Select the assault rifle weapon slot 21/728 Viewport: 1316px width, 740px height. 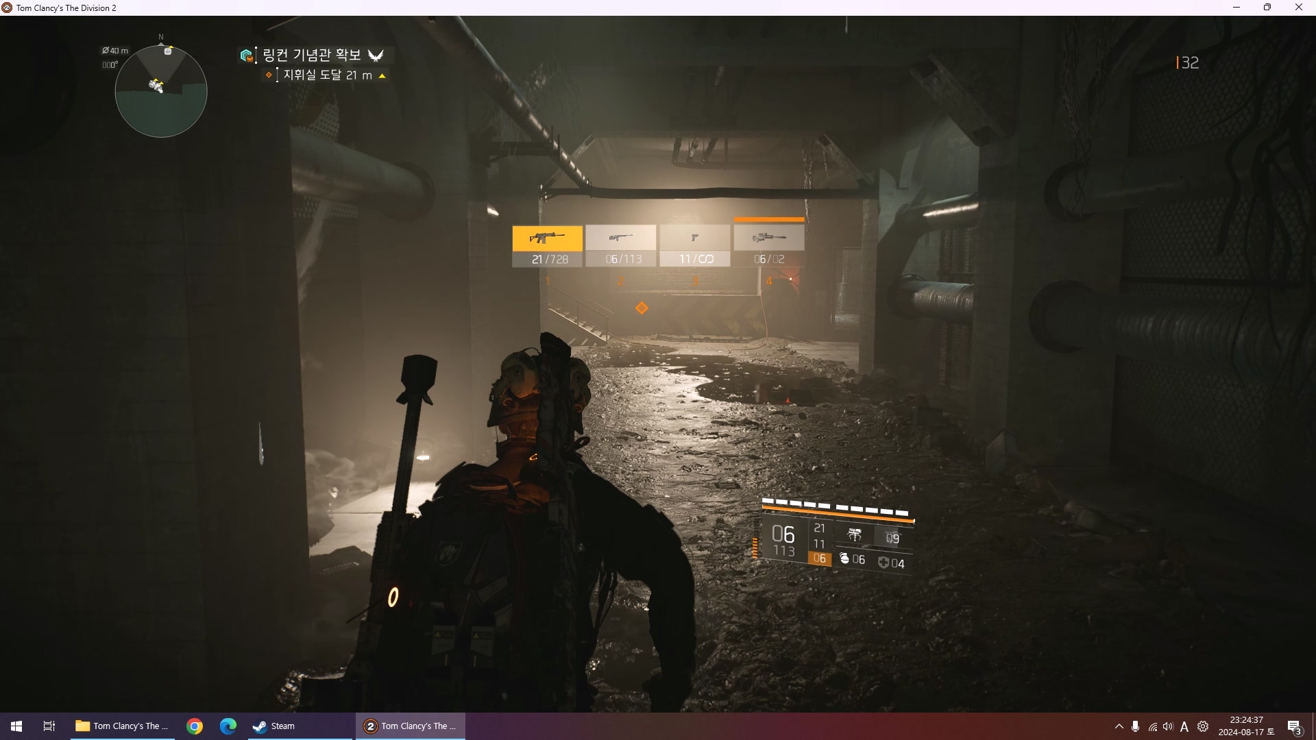(x=547, y=245)
